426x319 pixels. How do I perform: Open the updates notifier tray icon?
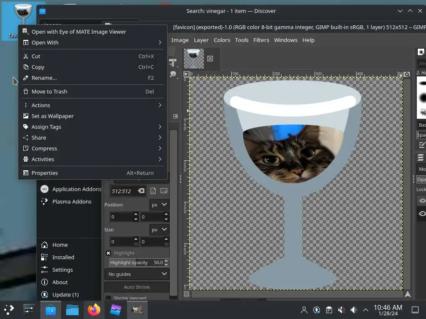pos(317,310)
